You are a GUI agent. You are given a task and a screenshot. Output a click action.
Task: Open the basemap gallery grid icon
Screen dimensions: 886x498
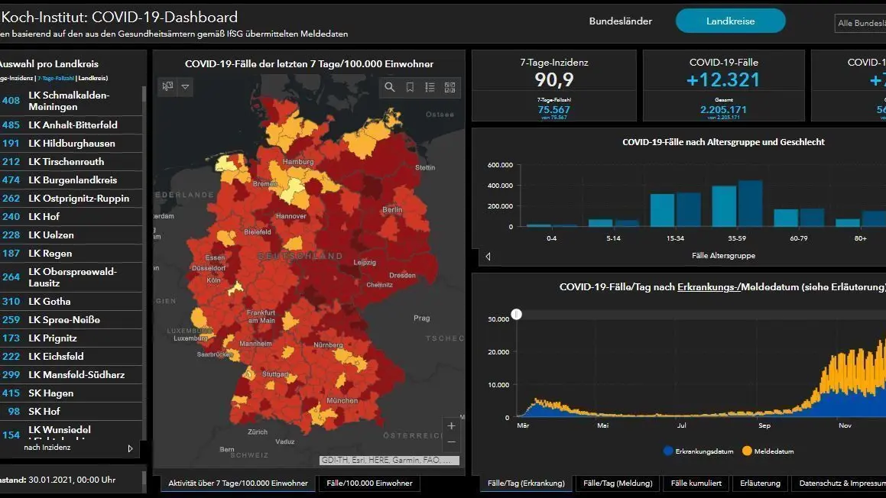pyautogui.click(x=449, y=87)
